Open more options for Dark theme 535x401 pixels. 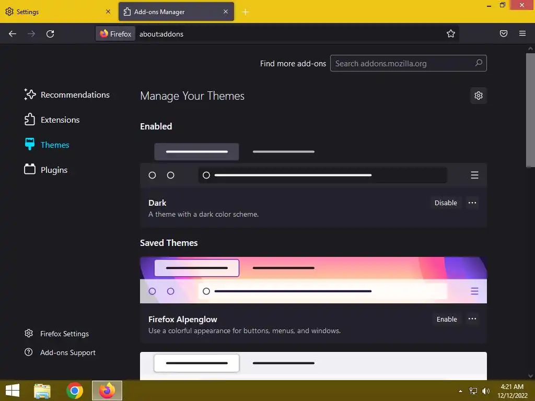472,203
